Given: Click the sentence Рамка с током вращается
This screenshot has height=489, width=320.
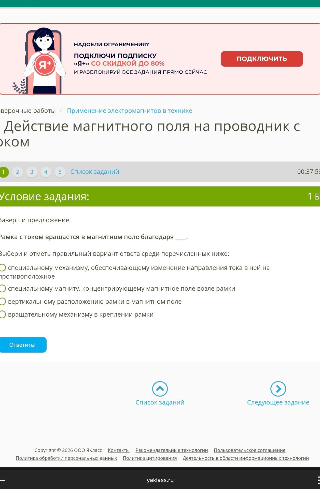Looking at the screenshot, I should 94,237.
